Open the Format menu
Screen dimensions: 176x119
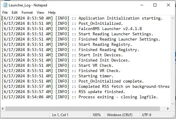coord(27,13)
